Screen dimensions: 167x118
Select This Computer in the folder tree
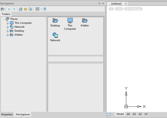click(x=23, y=23)
